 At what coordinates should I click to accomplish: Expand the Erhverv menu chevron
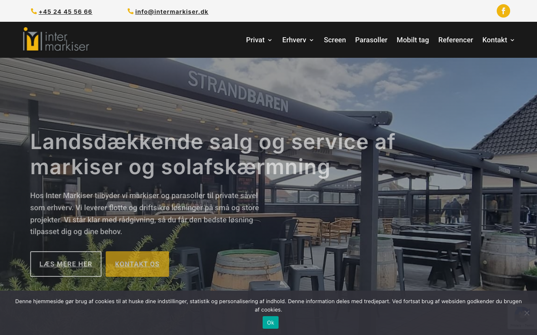(311, 40)
